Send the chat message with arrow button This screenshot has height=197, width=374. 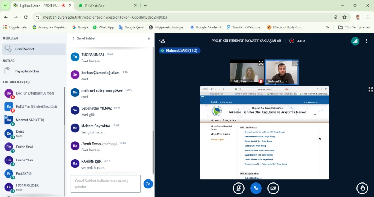click(x=148, y=184)
